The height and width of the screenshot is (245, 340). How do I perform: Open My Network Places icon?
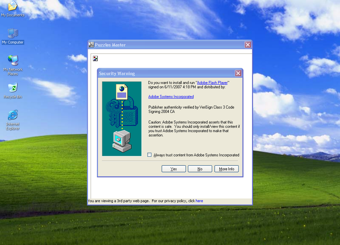(13, 65)
